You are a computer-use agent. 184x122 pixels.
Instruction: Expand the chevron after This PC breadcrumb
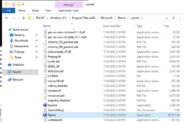point(48,18)
